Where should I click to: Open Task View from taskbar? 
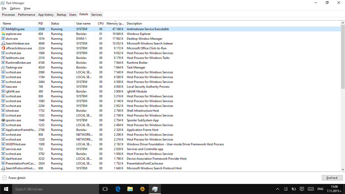[105, 189]
